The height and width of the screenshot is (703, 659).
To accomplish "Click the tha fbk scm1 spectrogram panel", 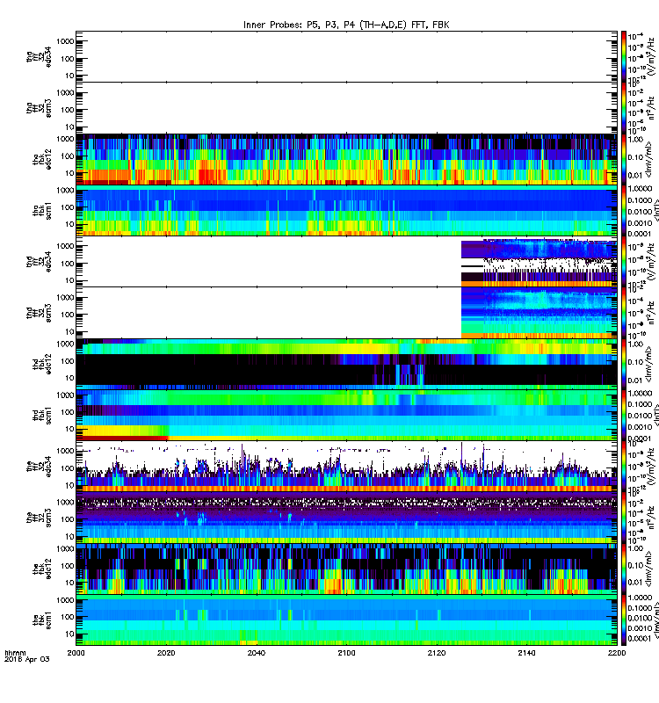I will (346, 210).
